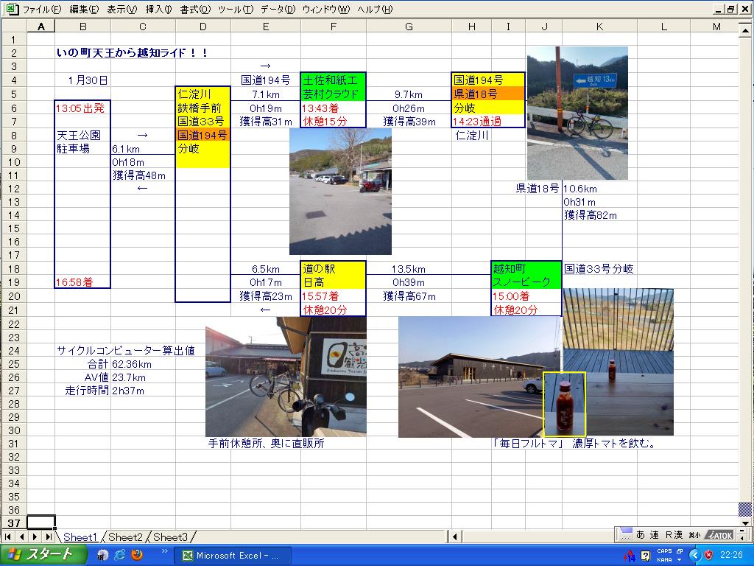Click Microsoft Excel taskbar button

233,556
